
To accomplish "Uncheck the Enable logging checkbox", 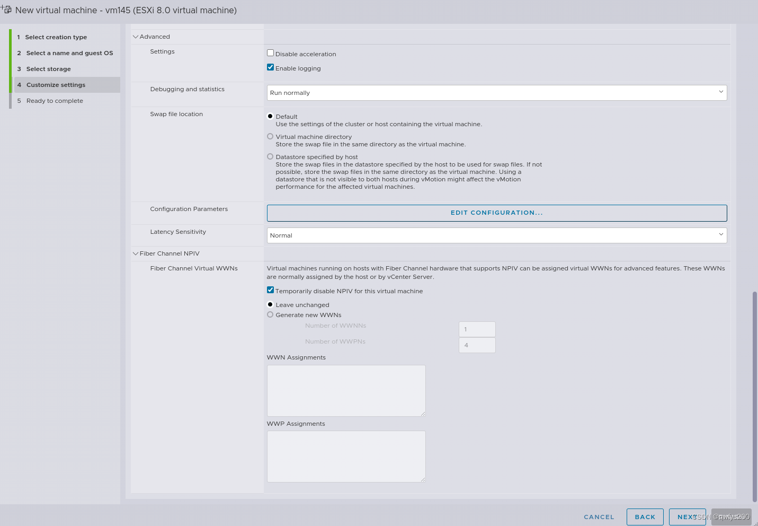I will 270,67.
